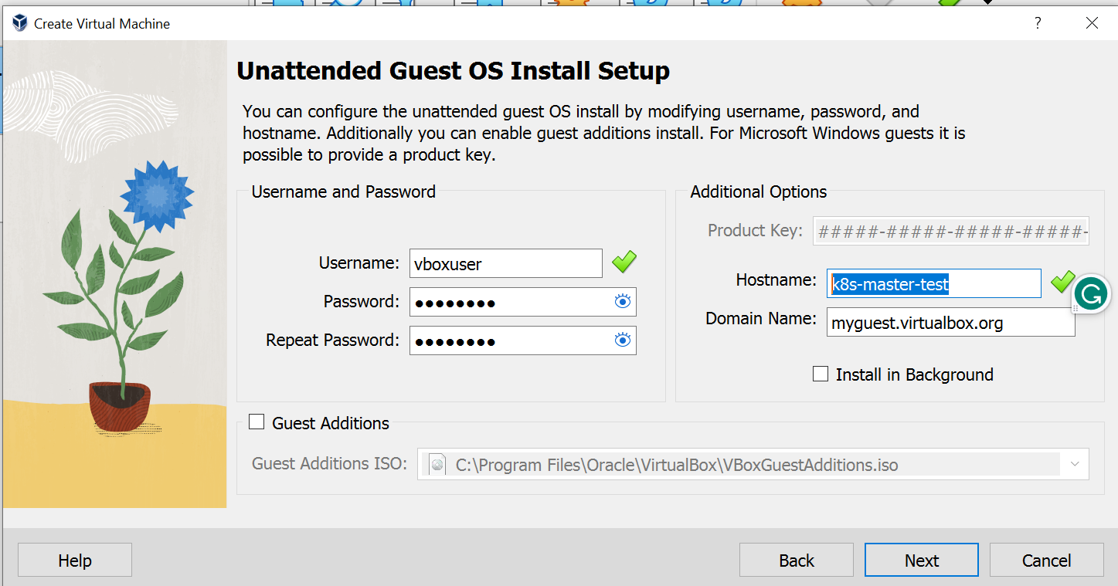This screenshot has width=1118, height=586.
Task: Open the Grammarly widget icon
Action: (1091, 294)
